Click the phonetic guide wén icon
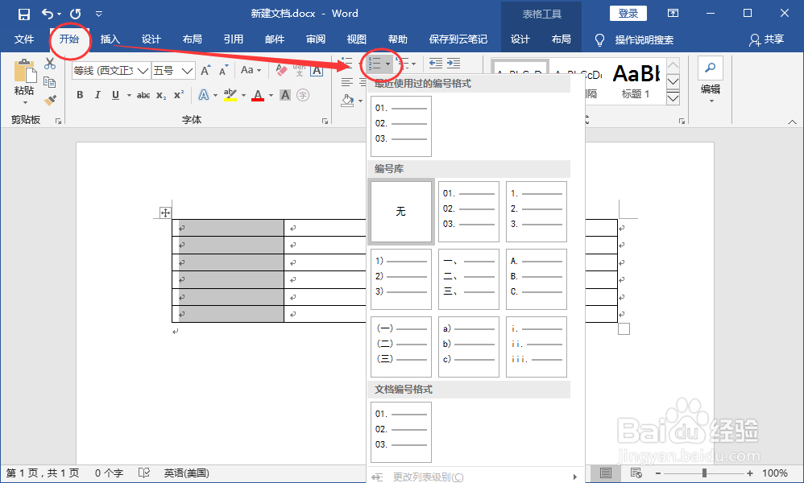The image size is (804, 483). coord(299,70)
